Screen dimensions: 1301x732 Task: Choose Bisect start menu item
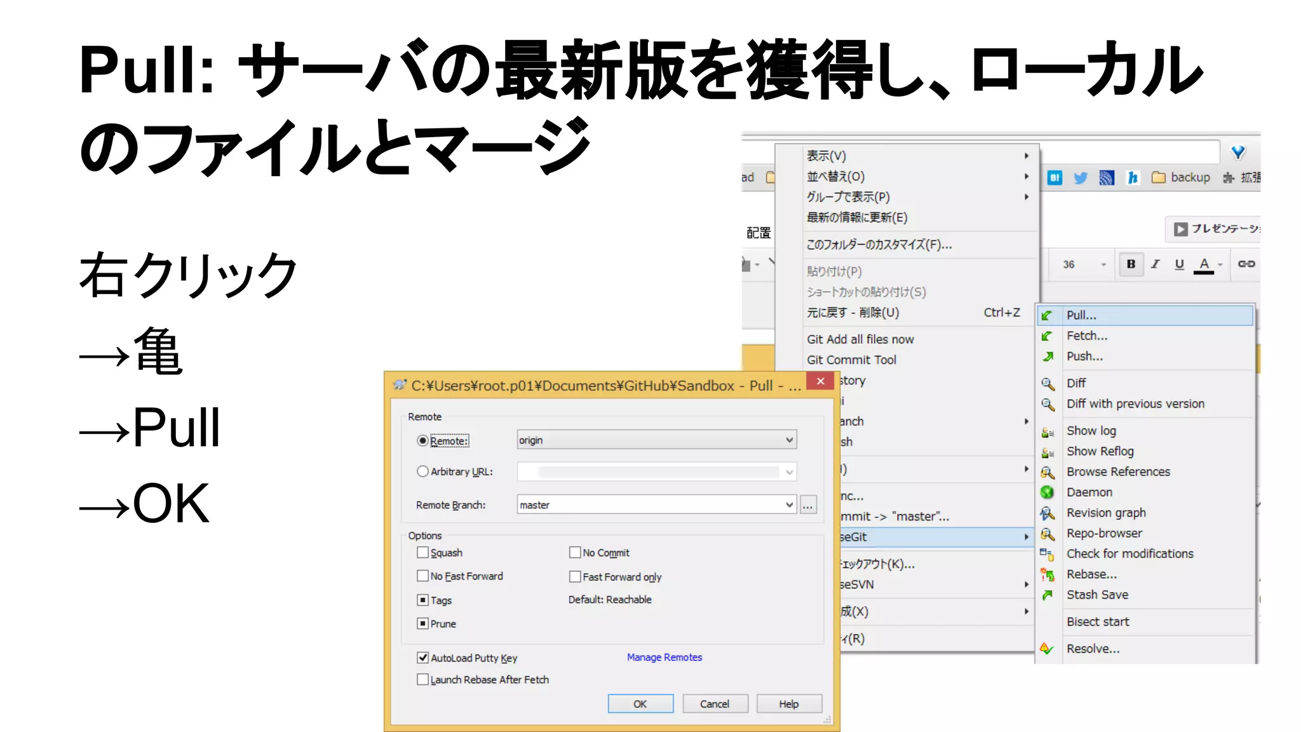click(1145, 621)
